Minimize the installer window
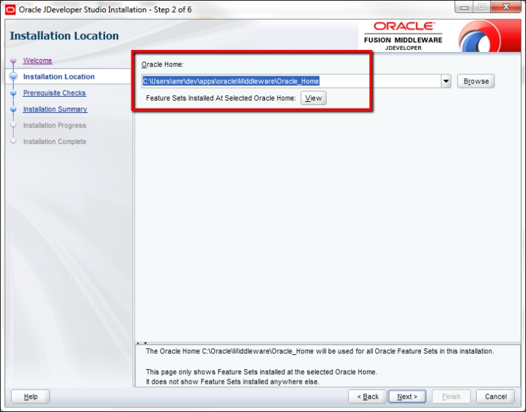Screen dimensions: 526x412 (464, 7)
